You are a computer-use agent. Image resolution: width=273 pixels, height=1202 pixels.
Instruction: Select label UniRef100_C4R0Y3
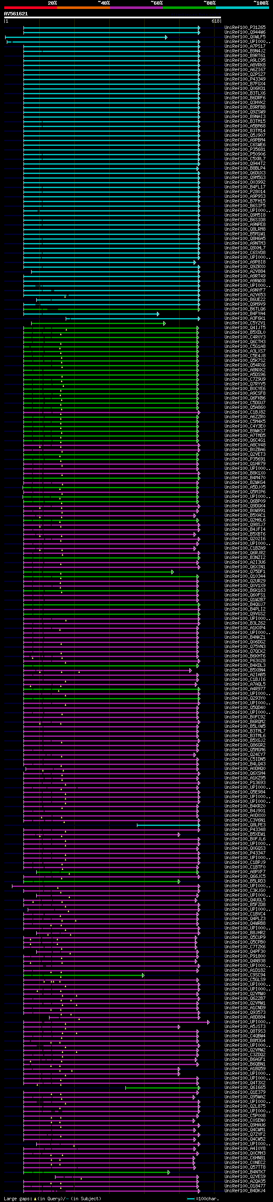pos(245,337)
